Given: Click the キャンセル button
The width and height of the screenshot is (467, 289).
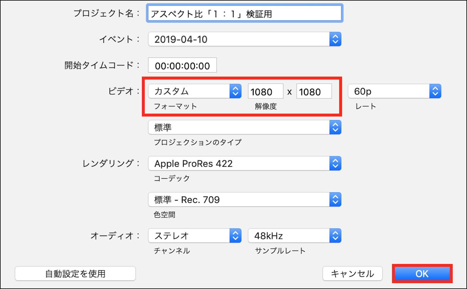Looking at the screenshot, I should point(352,274).
